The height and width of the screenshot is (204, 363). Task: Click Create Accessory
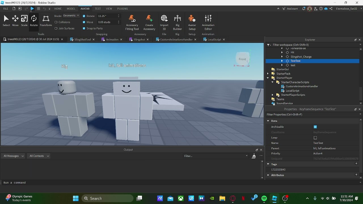pos(149,21)
